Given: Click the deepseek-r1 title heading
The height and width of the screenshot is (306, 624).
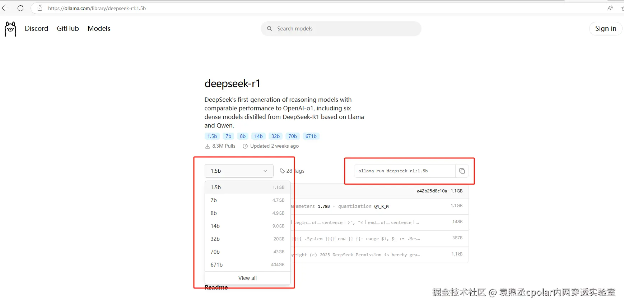Looking at the screenshot, I should [x=232, y=83].
